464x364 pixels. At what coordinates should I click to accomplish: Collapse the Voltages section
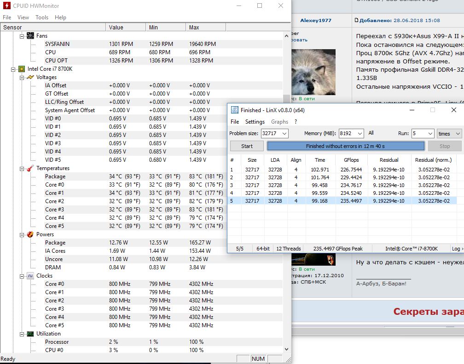pyautogui.click(x=22, y=77)
